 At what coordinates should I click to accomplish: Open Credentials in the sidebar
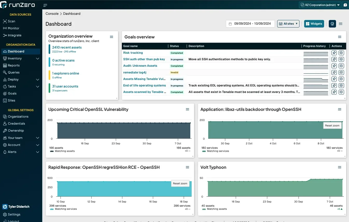(16, 124)
